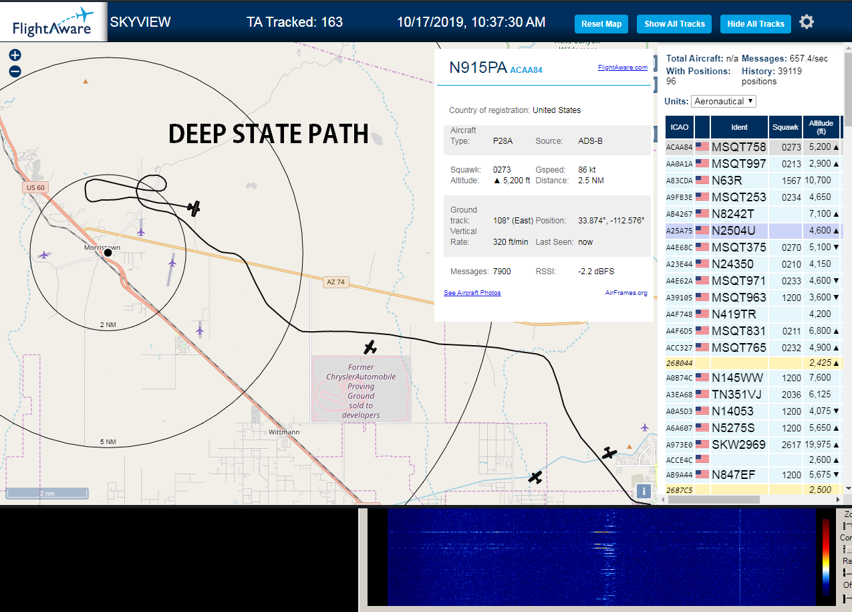The image size is (852, 612).
Task: Click the ACAA84 hex code beside N915PA
Action: coord(526,70)
